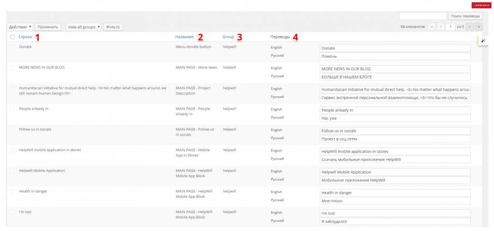Image resolution: width=494 pixels, height=231 pixels.
Task: Edit Russian translation 'Помочь' field
Action: pos(395,56)
